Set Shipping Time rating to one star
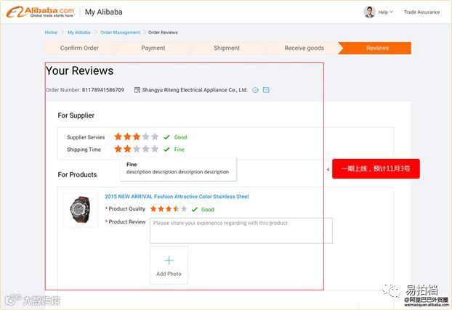452x310 pixels. click(x=118, y=149)
